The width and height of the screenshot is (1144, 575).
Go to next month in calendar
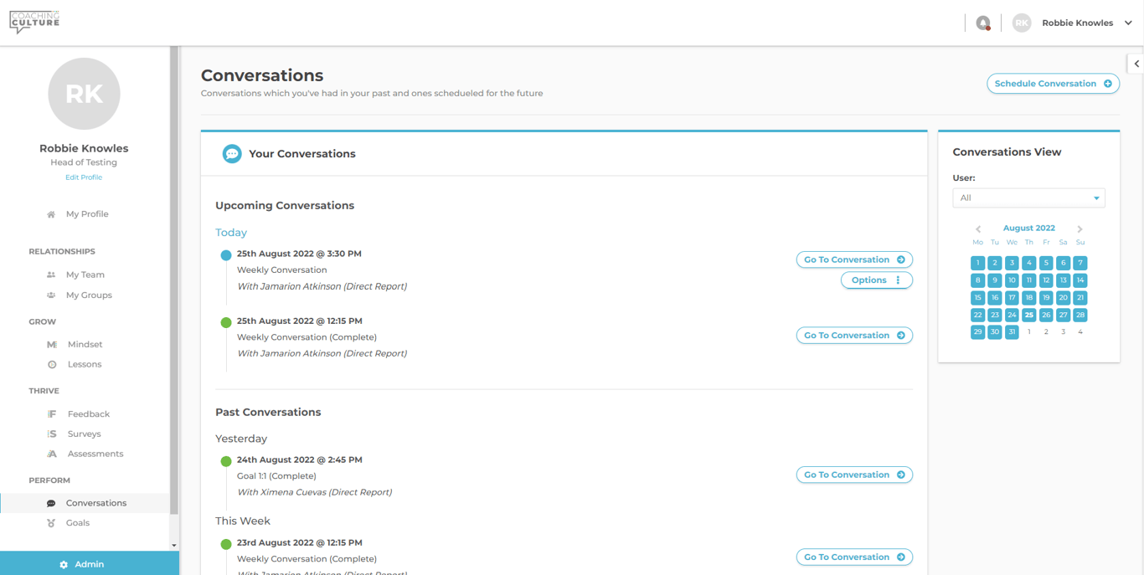[x=1080, y=229]
